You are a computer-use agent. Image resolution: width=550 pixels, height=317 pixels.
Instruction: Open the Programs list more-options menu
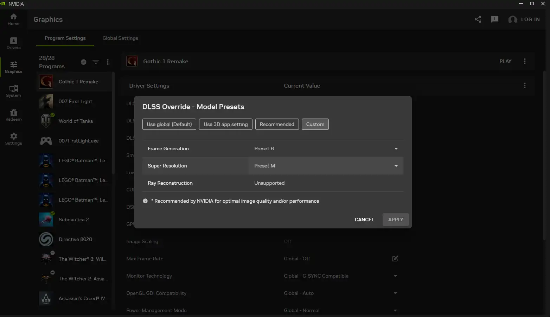(108, 62)
